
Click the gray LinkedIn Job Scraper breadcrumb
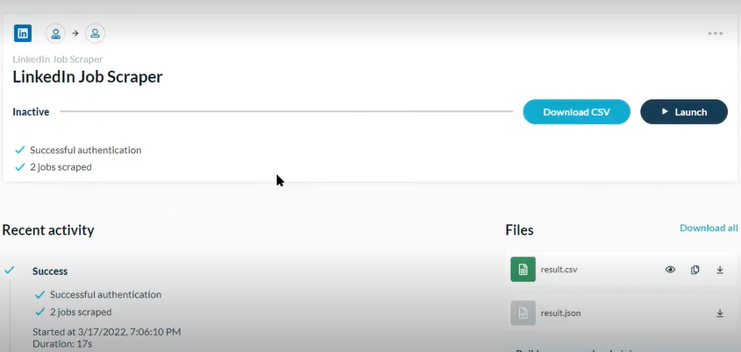[58, 60]
